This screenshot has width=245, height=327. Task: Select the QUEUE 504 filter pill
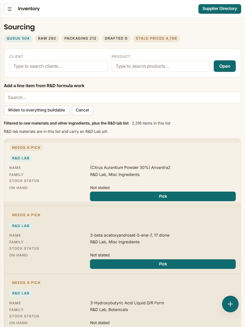[18, 38]
